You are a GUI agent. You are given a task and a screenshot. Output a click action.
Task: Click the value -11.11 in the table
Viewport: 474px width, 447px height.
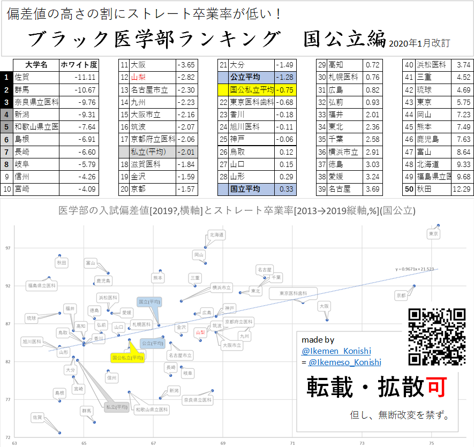[x=79, y=78]
